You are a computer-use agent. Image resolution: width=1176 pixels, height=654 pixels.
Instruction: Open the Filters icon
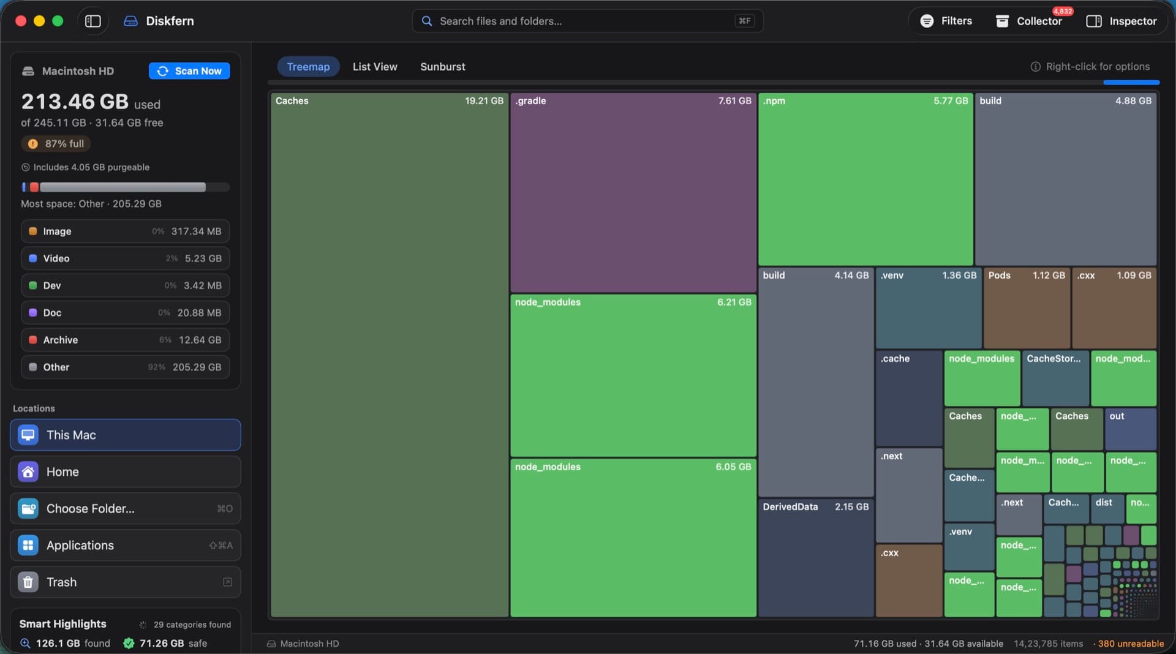pos(927,21)
